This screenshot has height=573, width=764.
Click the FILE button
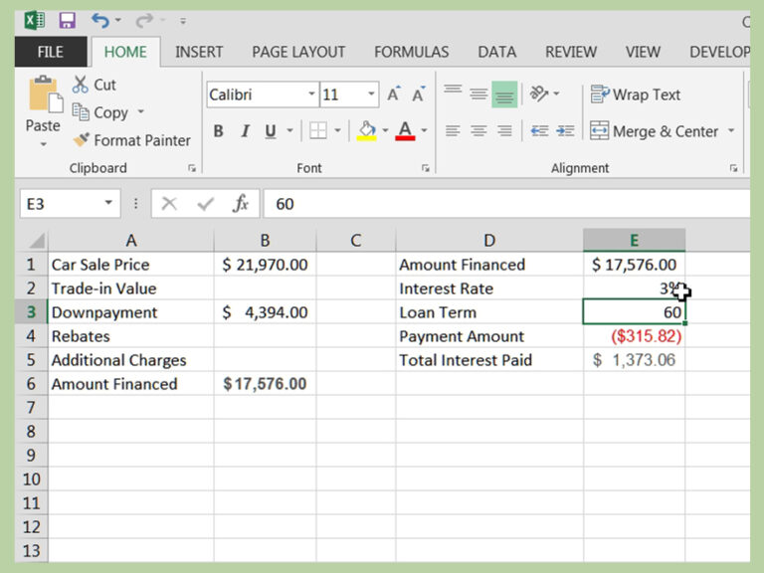(x=49, y=52)
